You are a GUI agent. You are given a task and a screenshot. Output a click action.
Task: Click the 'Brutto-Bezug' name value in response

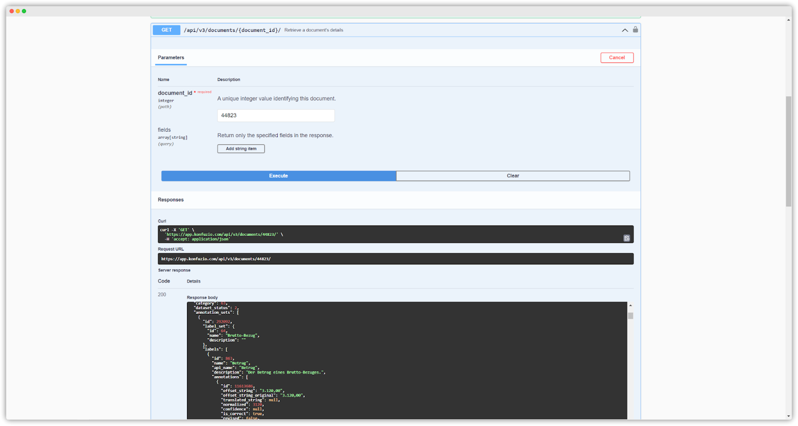tap(242, 335)
